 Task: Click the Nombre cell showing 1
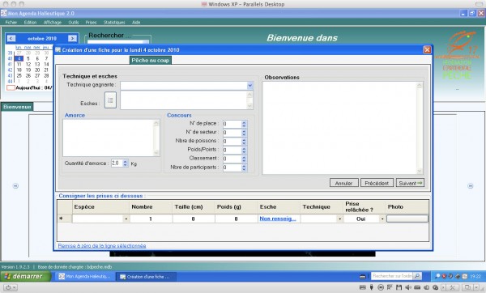point(151,219)
